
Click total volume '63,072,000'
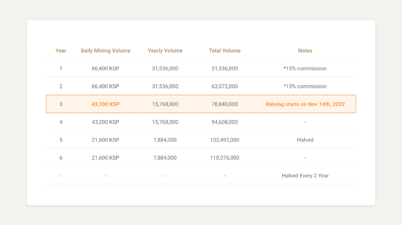point(225,87)
